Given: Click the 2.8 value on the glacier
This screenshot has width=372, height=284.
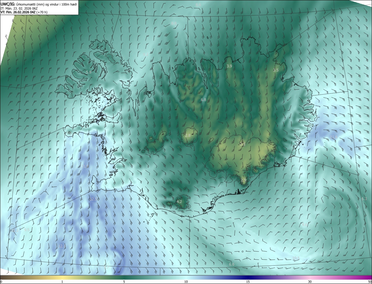Looking at the screenshot, I should pos(188,136).
